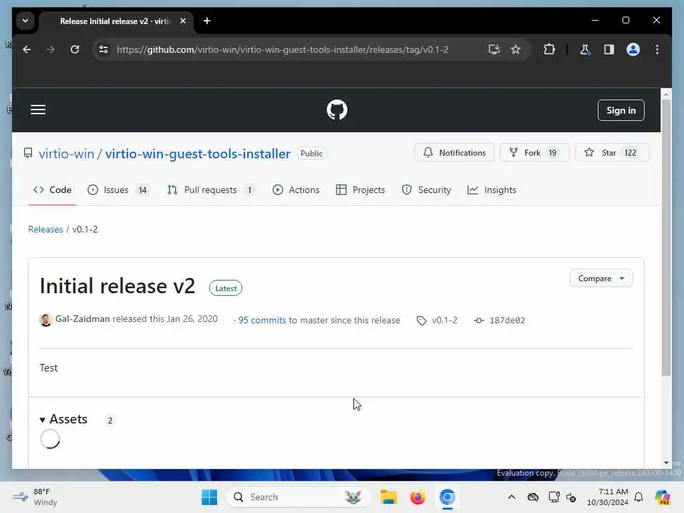Click the muted volume tray icon
The width and height of the screenshot is (684, 513).
click(571, 497)
